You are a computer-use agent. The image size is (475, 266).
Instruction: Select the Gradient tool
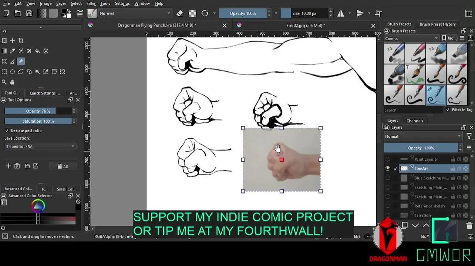pyautogui.click(x=4, y=51)
